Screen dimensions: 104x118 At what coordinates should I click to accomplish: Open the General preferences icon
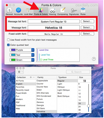(9, 10)
